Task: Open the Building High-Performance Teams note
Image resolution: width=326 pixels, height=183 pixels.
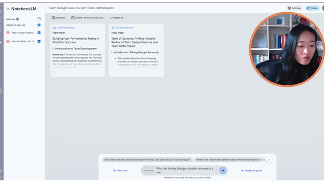Action: 77,50
